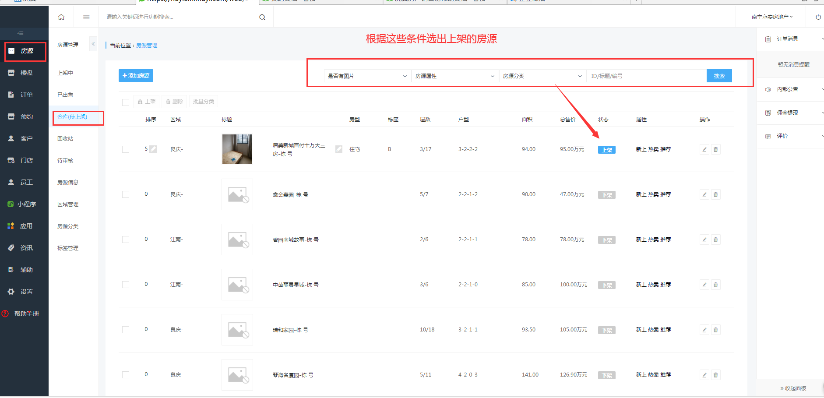This screenshot has height=398, width=824.
Task: Open 内部公告 speaker icon
Action: (x=768, y=89)
